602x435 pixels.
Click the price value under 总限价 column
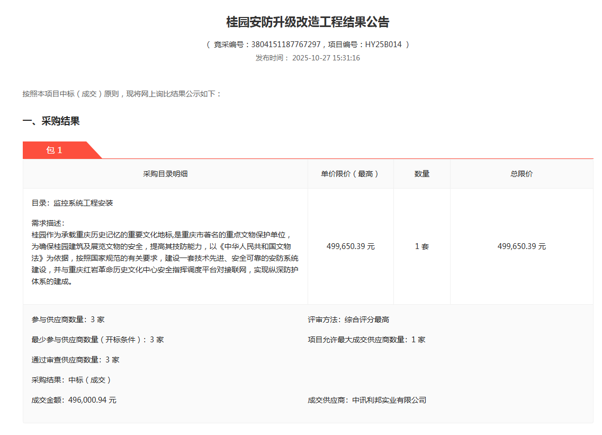(522, 246)
